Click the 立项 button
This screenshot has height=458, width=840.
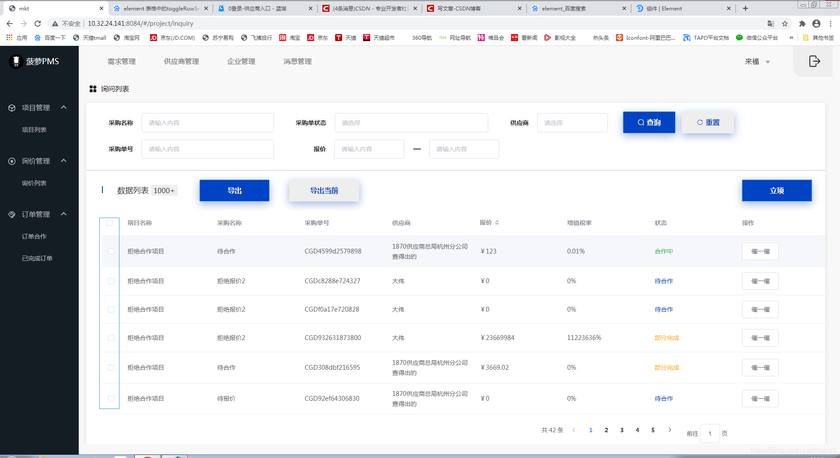pyautogui.click(x=777, y=191)
